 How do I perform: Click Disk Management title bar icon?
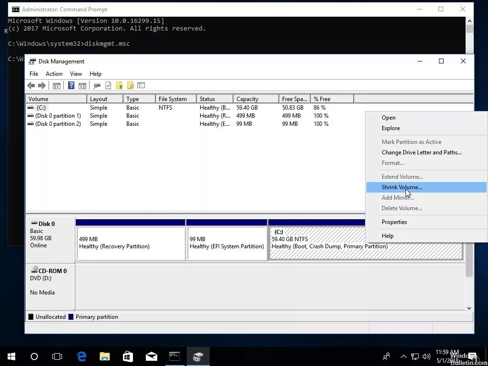(x=32, y=61)
